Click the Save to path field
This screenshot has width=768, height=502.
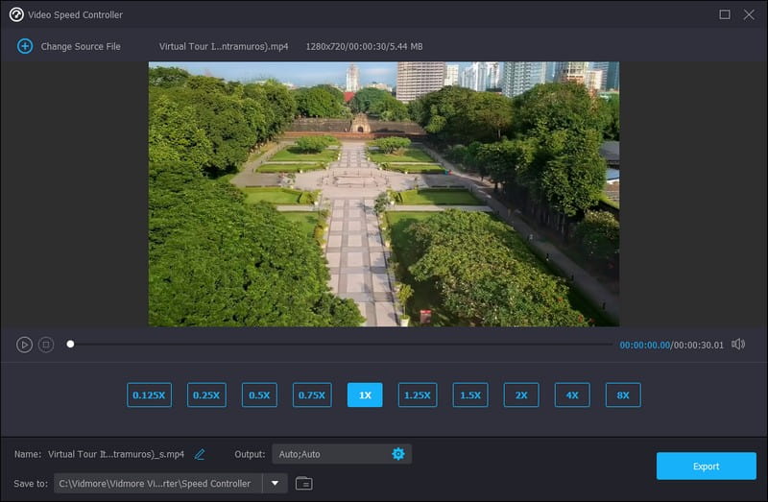[157, 484]
